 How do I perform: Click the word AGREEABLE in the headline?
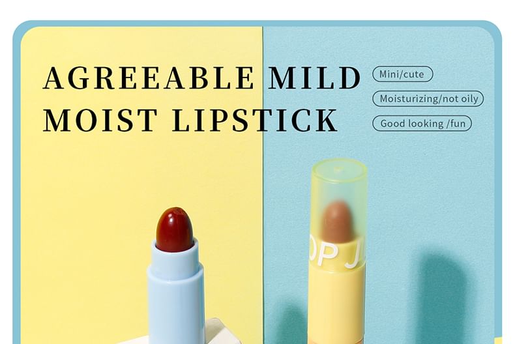(149, 78)
